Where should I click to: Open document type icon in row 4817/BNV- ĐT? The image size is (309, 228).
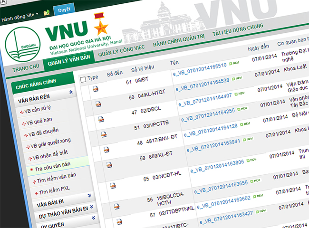pos(106,150)
